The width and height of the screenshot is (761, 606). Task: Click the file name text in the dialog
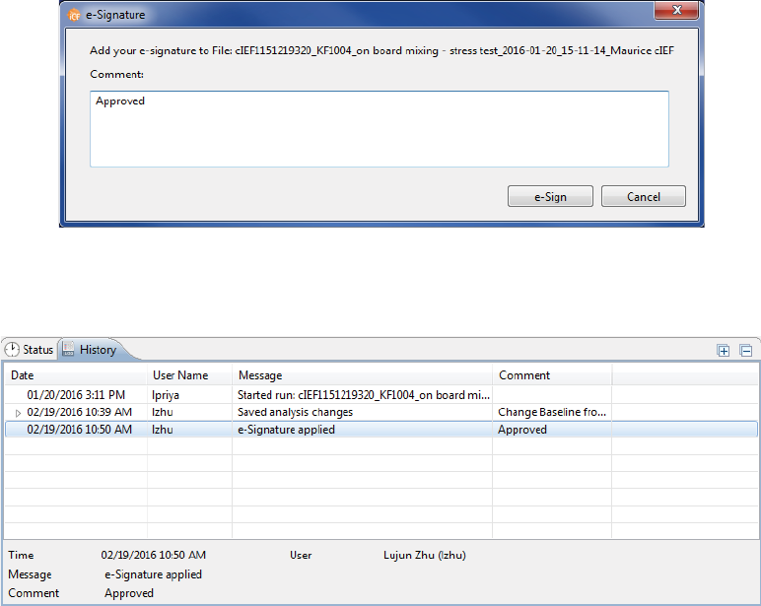454,50
